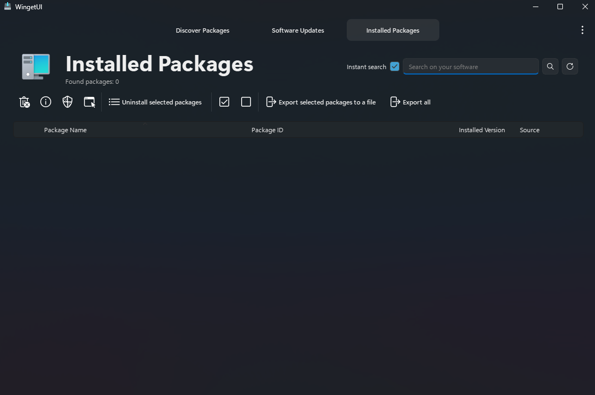Viewport: 595px width, 395px height.
Task: Disable the Instant search checkbox
Action: point(394,66)
